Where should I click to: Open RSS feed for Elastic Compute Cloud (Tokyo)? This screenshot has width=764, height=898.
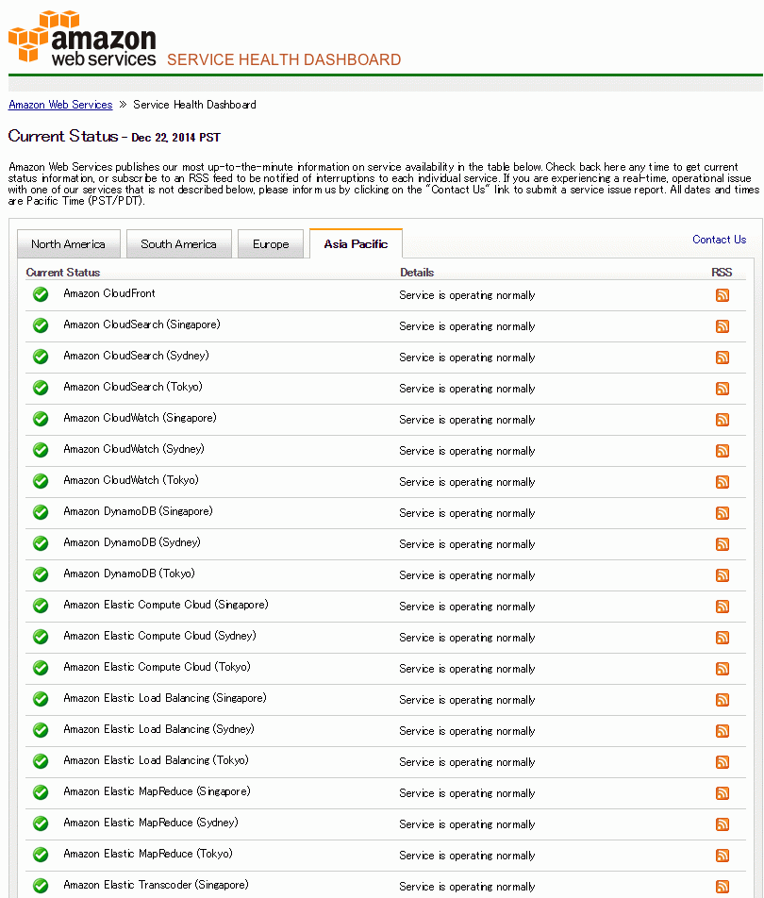[x=722, y=669]
